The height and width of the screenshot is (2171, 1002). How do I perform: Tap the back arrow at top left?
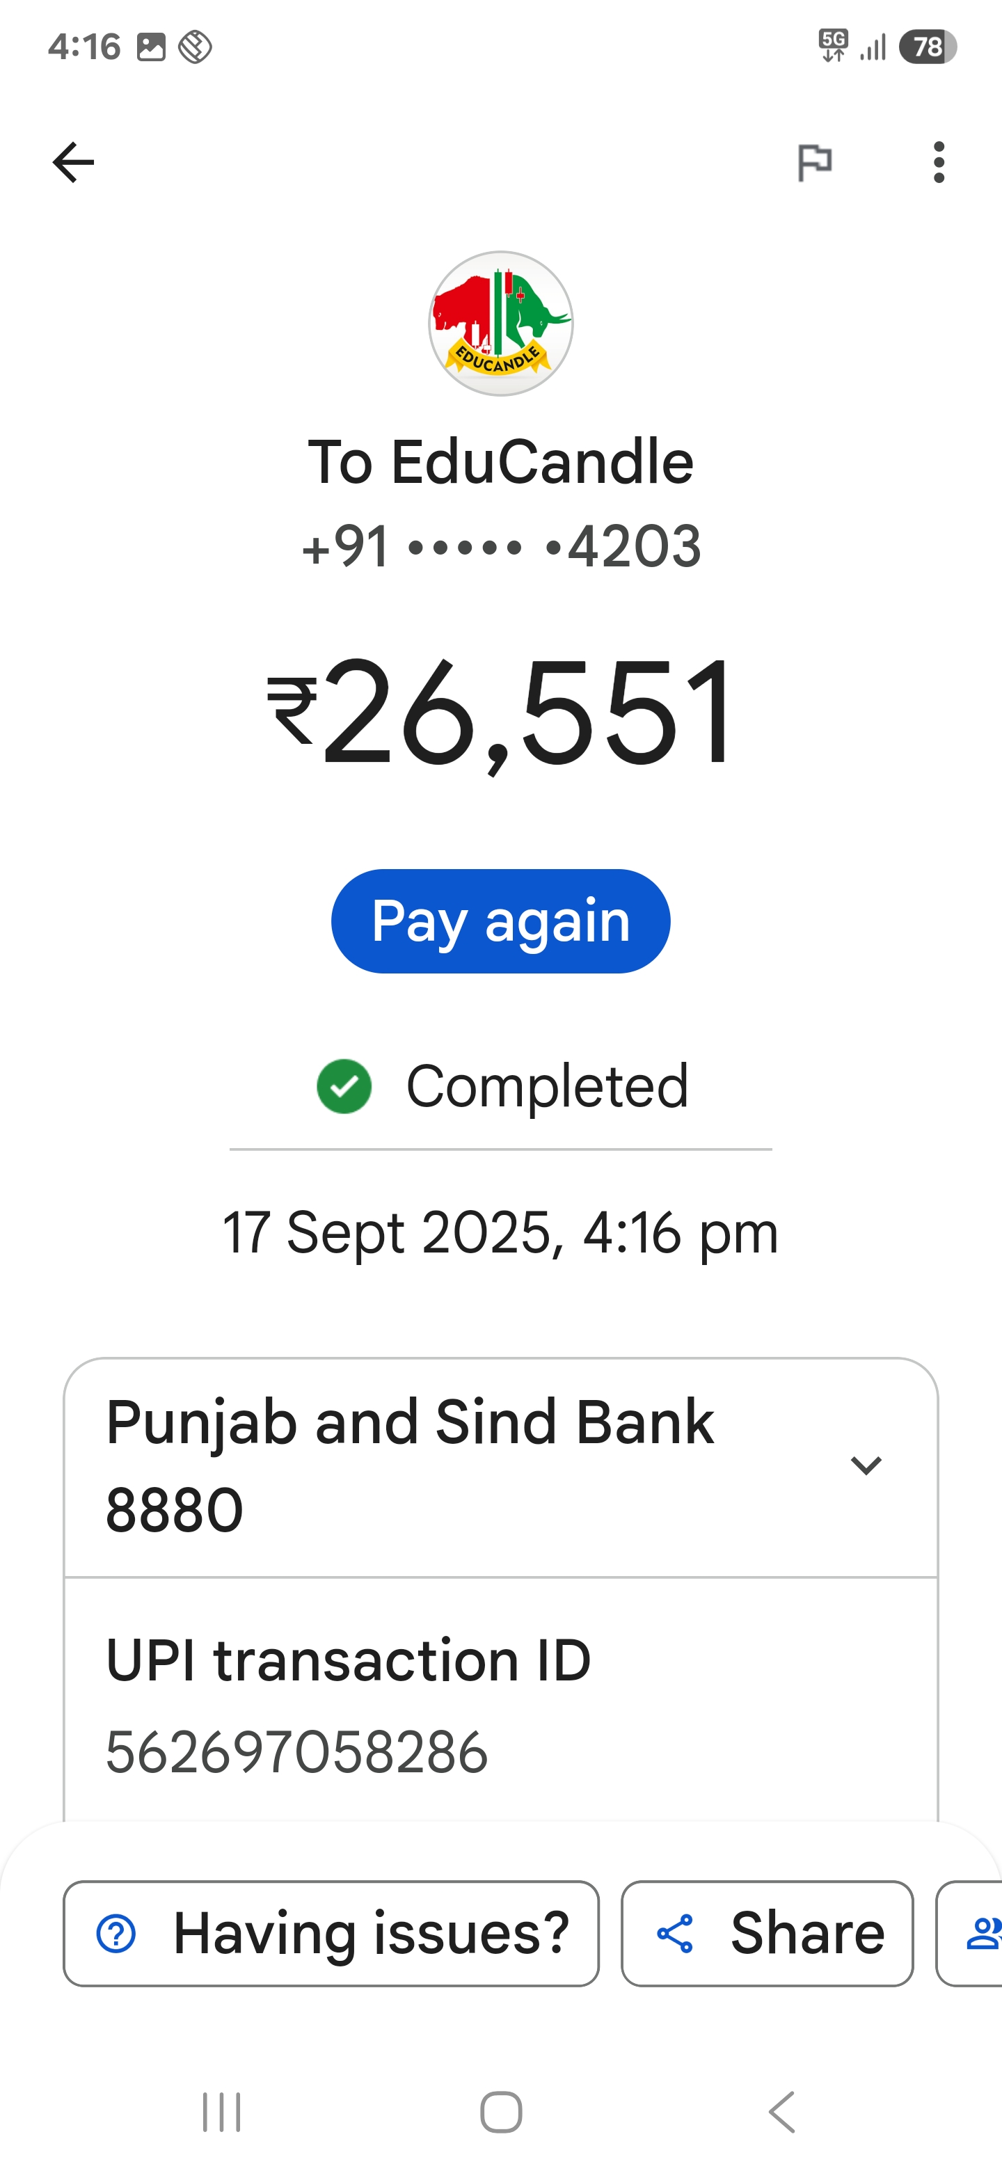73,162
